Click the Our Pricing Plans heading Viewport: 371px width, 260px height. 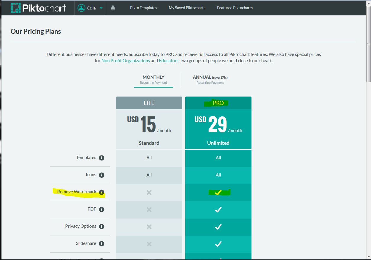point(36,31)
